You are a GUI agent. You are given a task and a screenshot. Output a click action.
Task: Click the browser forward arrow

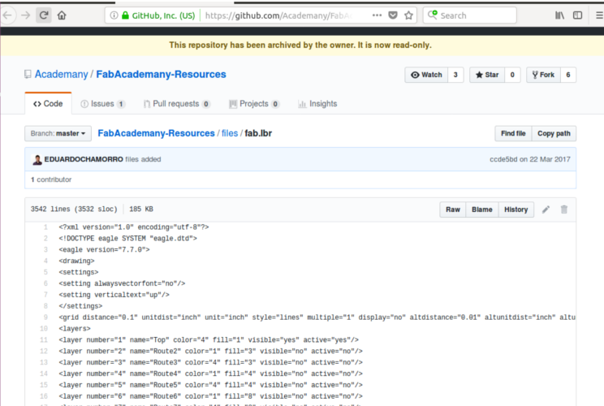(x=25, y=15)
